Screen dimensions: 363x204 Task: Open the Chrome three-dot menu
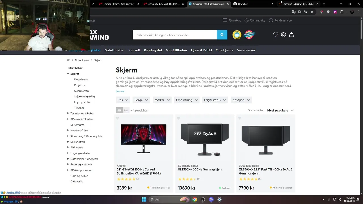[359, 12]
